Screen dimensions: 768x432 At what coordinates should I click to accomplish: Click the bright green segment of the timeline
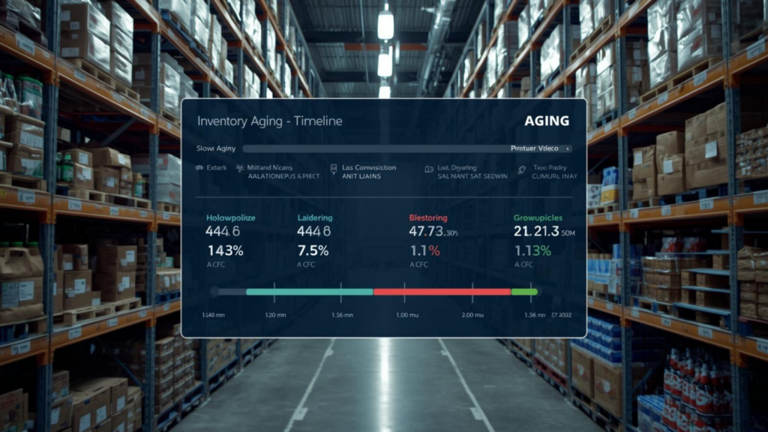(524, 292)
